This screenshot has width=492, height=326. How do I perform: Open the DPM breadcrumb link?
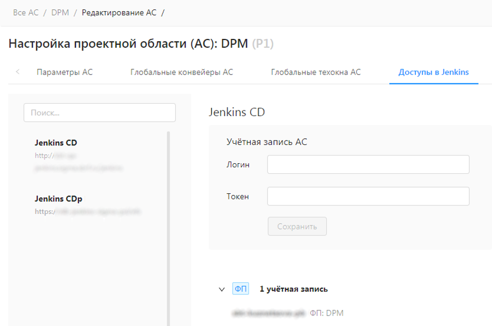coord(60,12)
